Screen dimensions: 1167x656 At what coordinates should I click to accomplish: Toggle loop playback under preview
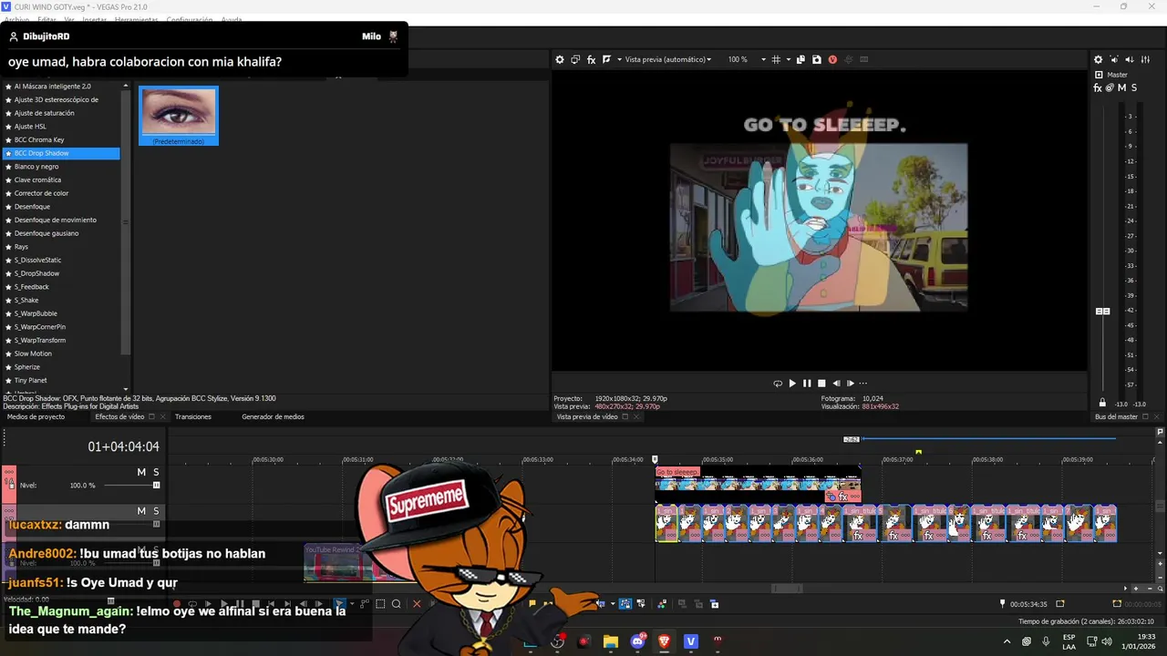778,384
